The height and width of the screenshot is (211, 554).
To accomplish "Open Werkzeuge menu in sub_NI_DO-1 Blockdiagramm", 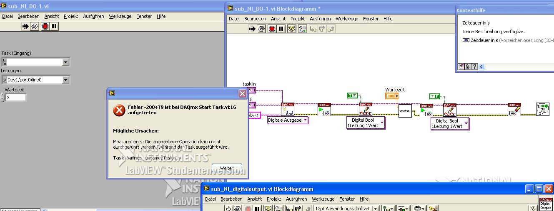I will pos(347,19).
